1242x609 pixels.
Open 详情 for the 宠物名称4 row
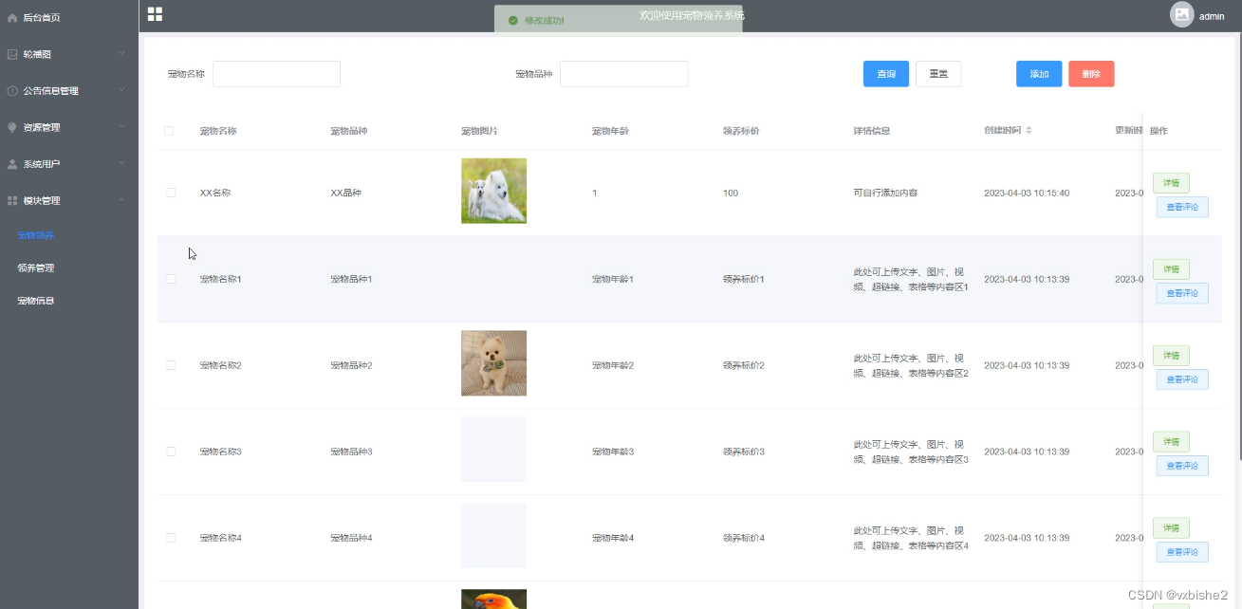[1171, 528]
